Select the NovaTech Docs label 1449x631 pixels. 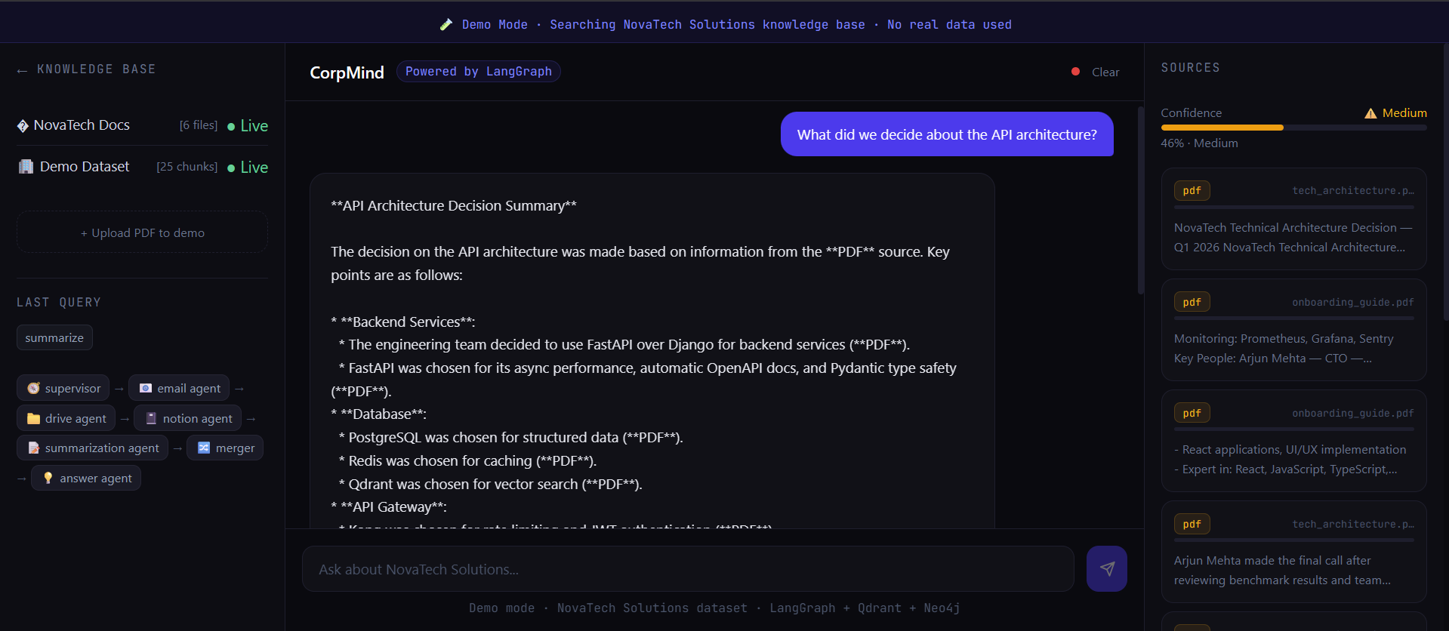(x=82, y=125)
